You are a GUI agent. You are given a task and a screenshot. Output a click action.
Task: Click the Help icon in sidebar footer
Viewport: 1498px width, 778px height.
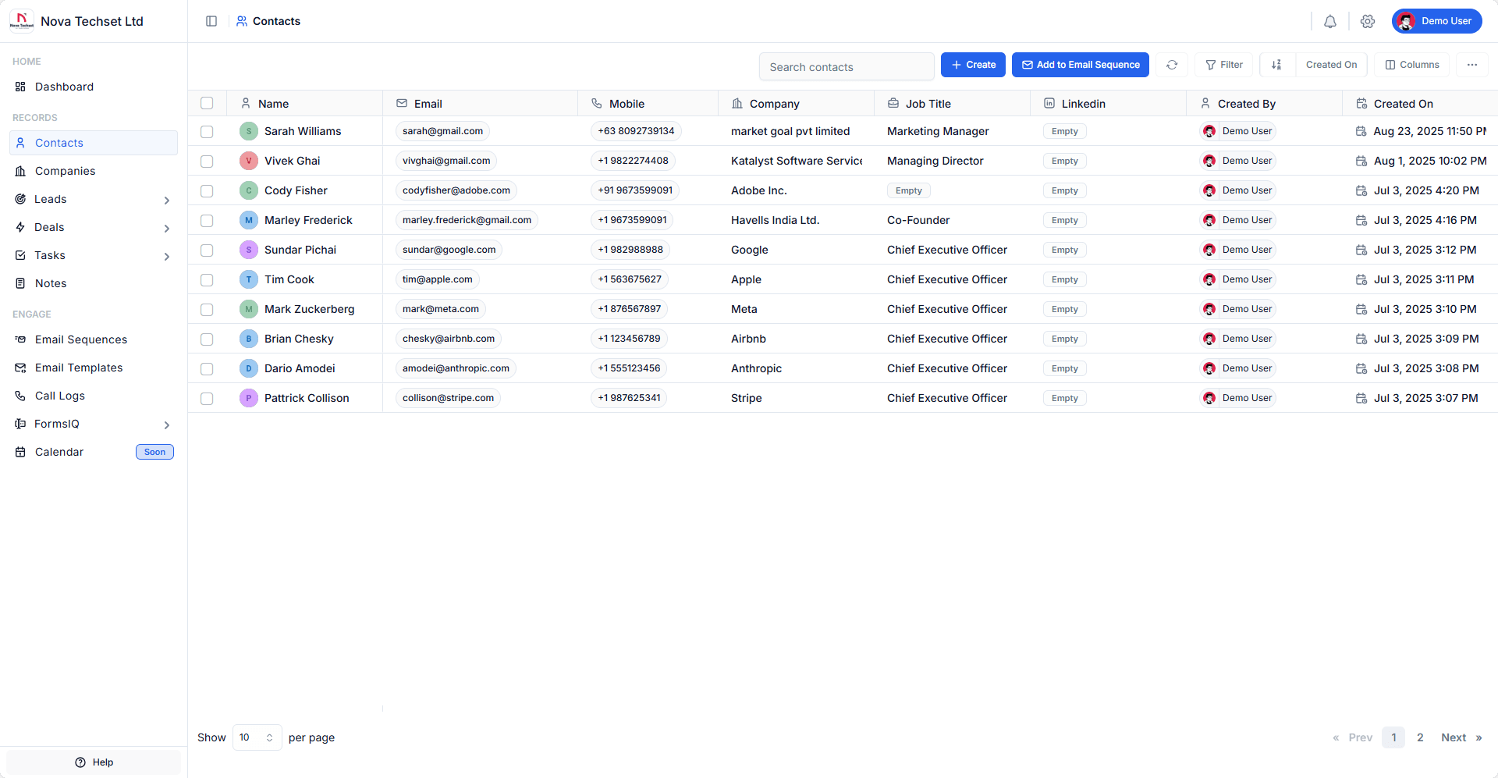click(x=80, y=762)
